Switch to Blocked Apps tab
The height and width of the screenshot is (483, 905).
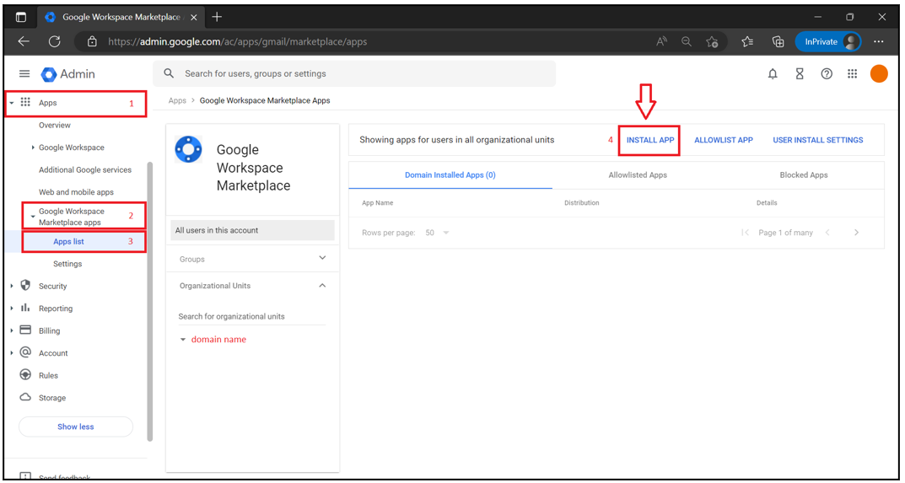pyautogui.click(x=804, y=174)
